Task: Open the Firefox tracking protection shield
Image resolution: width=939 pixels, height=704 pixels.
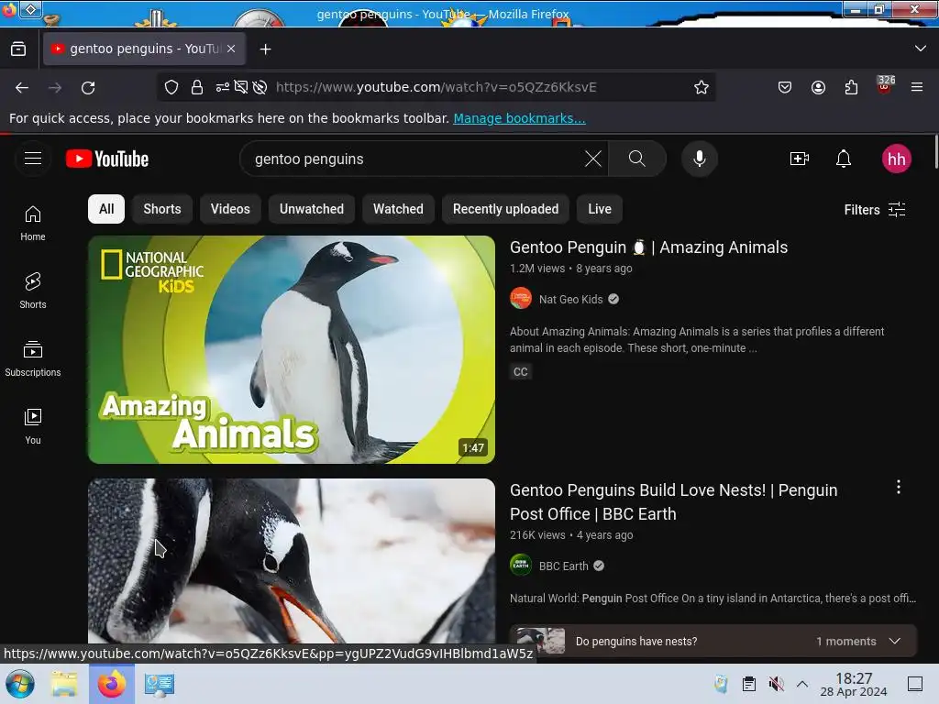Action: [x=171, y=87]
